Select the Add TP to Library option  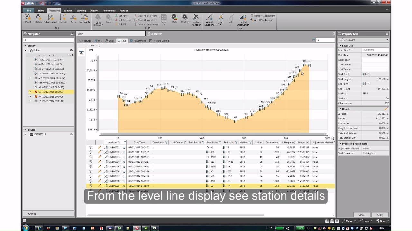coord(261,20)
